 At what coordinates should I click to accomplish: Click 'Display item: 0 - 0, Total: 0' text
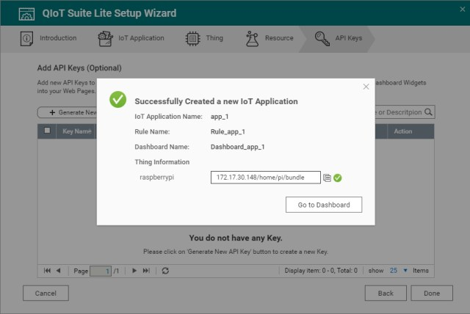click(321, 271)
